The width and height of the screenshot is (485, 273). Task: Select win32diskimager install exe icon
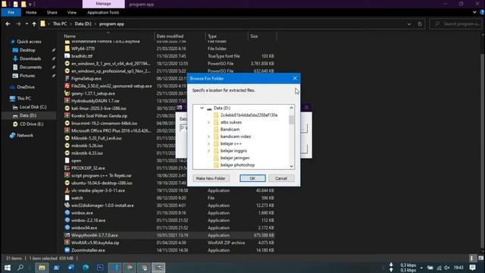(x=67, y=206)
